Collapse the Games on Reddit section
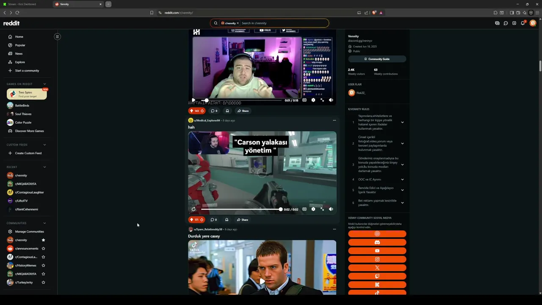Image resolution: width=542 pixels, height=305 pixels. pos(44,84)
